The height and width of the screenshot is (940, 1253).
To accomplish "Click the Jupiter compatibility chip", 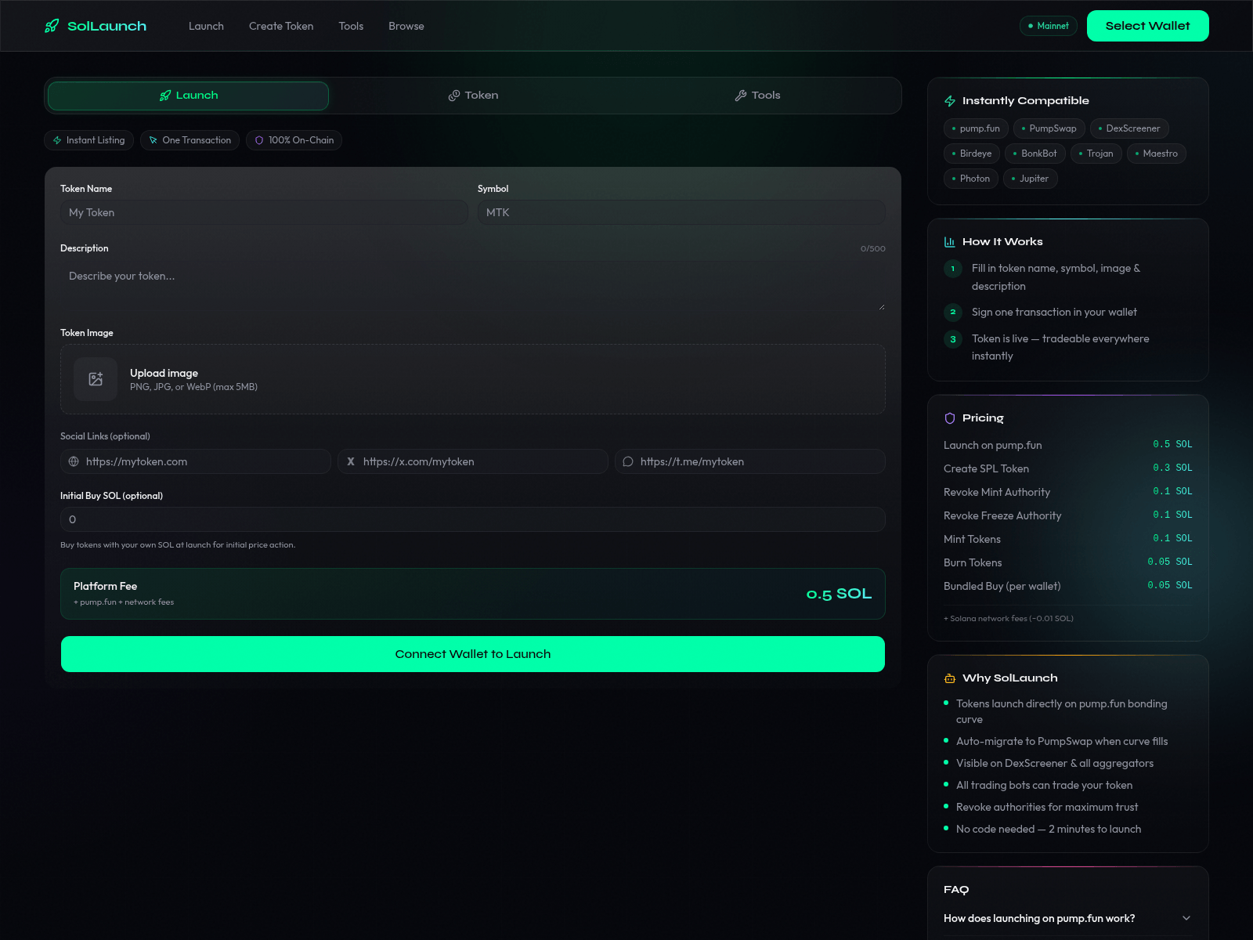I will pos(1031,179).
